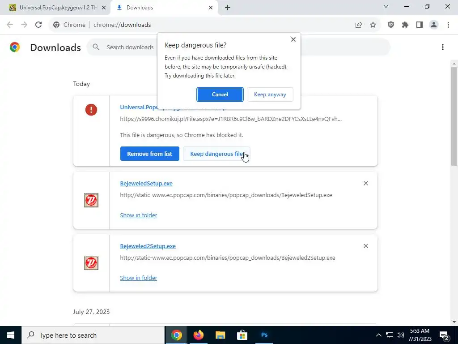Open a new browser tab

[x=228, y=8]
